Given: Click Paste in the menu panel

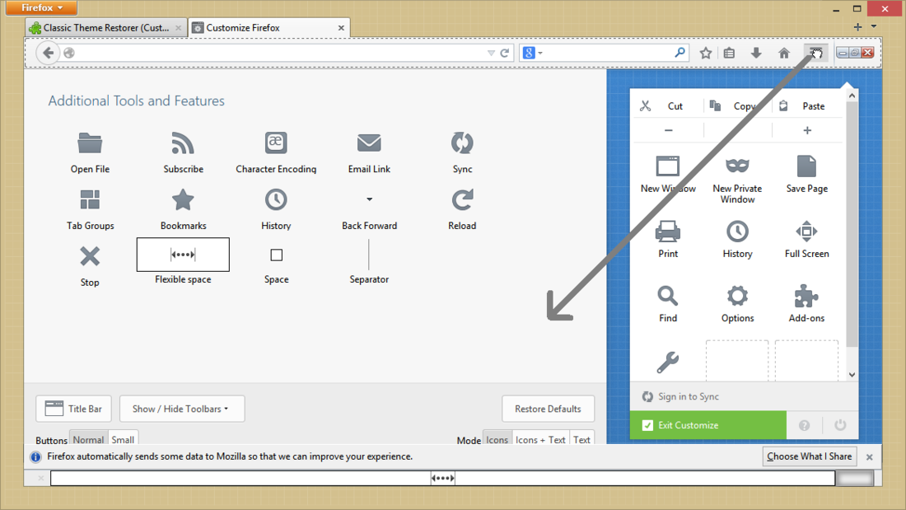Looking at the screenshot, I should pyautogui.click(x=807, y=105).
